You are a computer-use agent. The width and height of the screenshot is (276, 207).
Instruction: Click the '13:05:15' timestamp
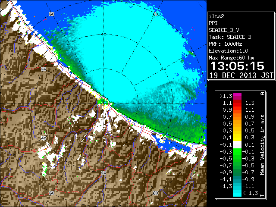237,66
